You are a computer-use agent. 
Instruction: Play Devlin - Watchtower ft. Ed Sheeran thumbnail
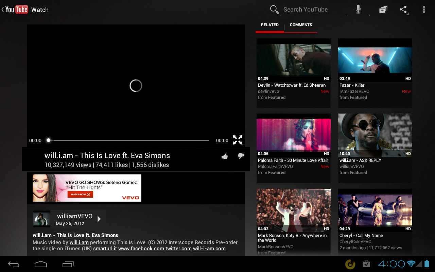pos(294,60)
